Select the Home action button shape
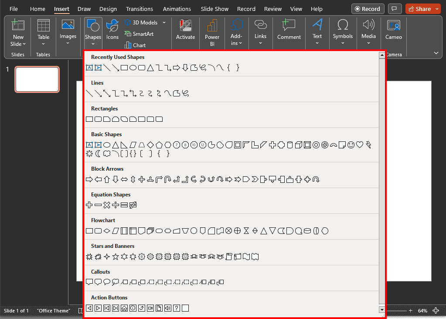The height and width of the screenshot is (319, 446). 124,308
